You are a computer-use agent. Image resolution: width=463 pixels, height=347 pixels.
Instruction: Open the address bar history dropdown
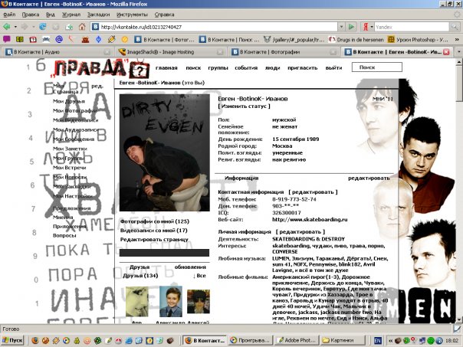[341, 27]
